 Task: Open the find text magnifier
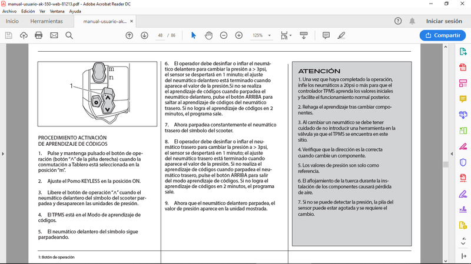point(69,35)
